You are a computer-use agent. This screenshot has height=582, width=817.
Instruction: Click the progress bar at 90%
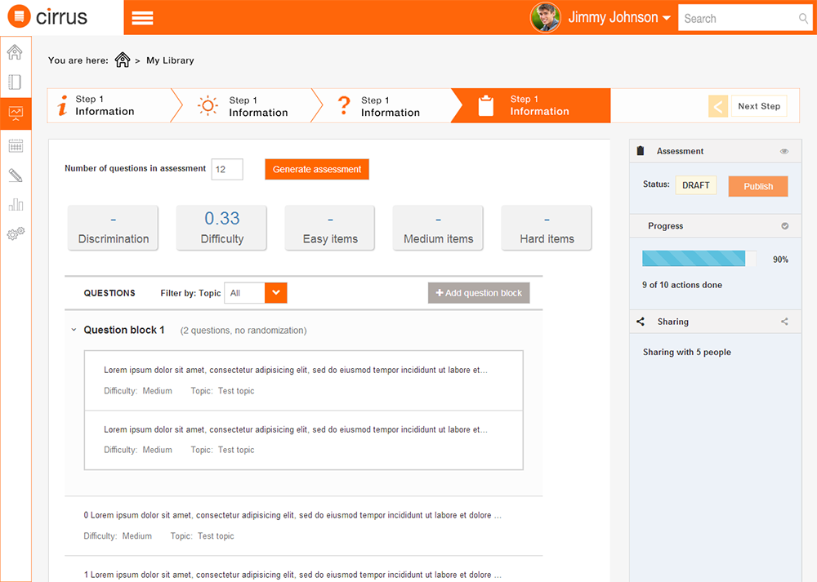694,259
